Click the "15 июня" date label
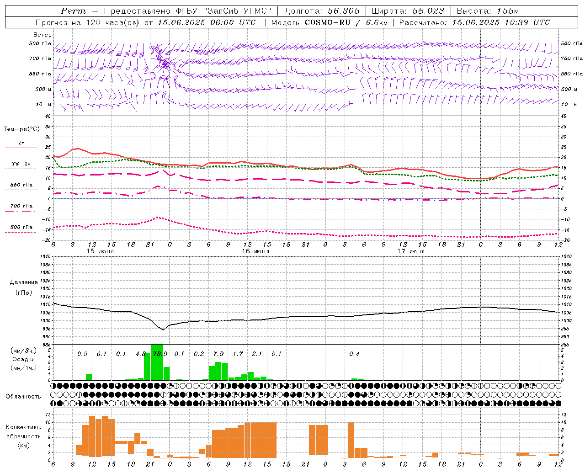Screen dimensions: 585x468 click(x=100, y=251)
